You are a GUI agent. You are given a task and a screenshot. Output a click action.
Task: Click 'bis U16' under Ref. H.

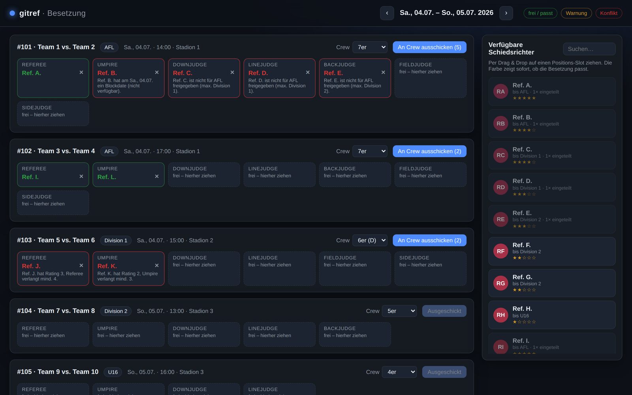coord(521,316)
